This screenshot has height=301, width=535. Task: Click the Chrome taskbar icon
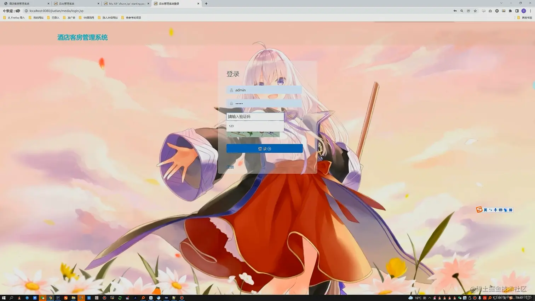click(50, 298)
